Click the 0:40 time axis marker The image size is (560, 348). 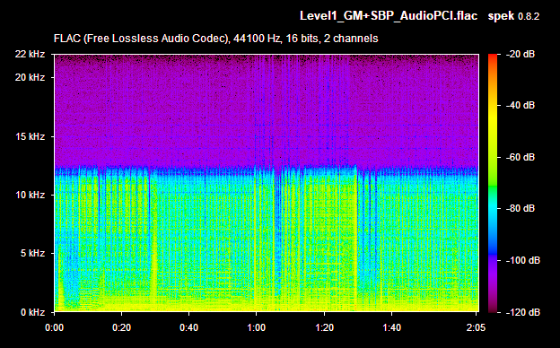click(189, 327)
